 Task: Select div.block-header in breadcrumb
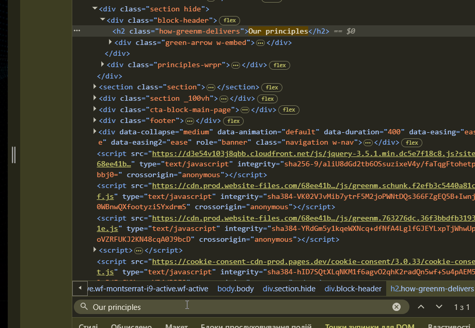[353, 289]
